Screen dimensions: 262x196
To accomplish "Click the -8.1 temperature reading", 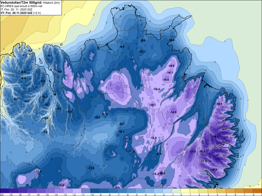I will tap(159, 154).
